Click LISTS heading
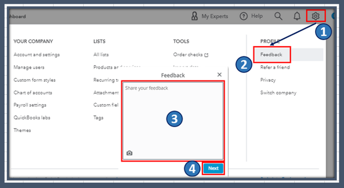 click(100, 42)
